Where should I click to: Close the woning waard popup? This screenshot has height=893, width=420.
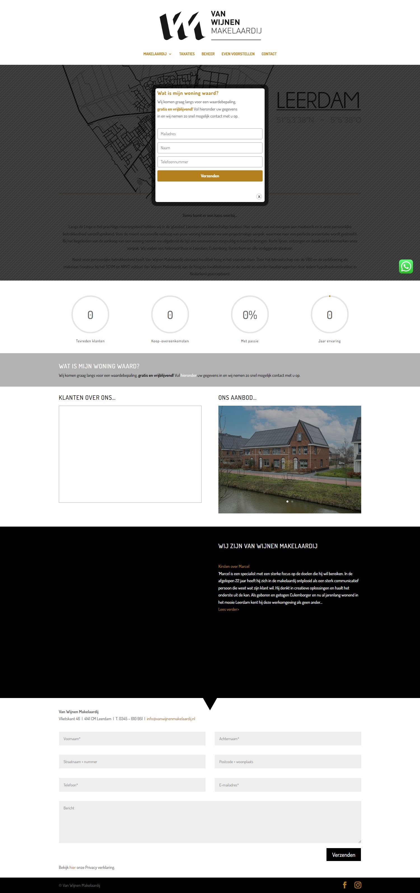[259, 197]
